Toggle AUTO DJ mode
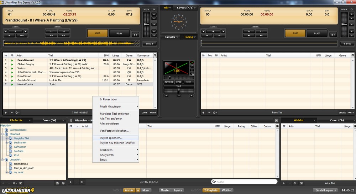Viewport: 356px width, 194px height. pyautogui.click(x=169, y=82)
